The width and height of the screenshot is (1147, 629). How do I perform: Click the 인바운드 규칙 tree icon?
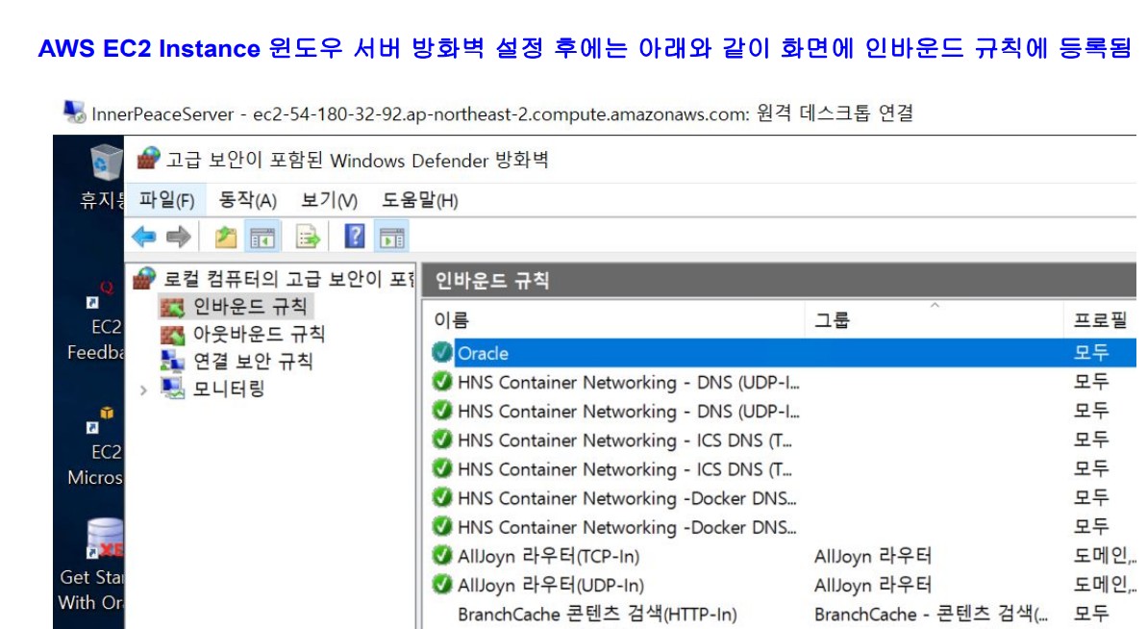coord(173,307)
